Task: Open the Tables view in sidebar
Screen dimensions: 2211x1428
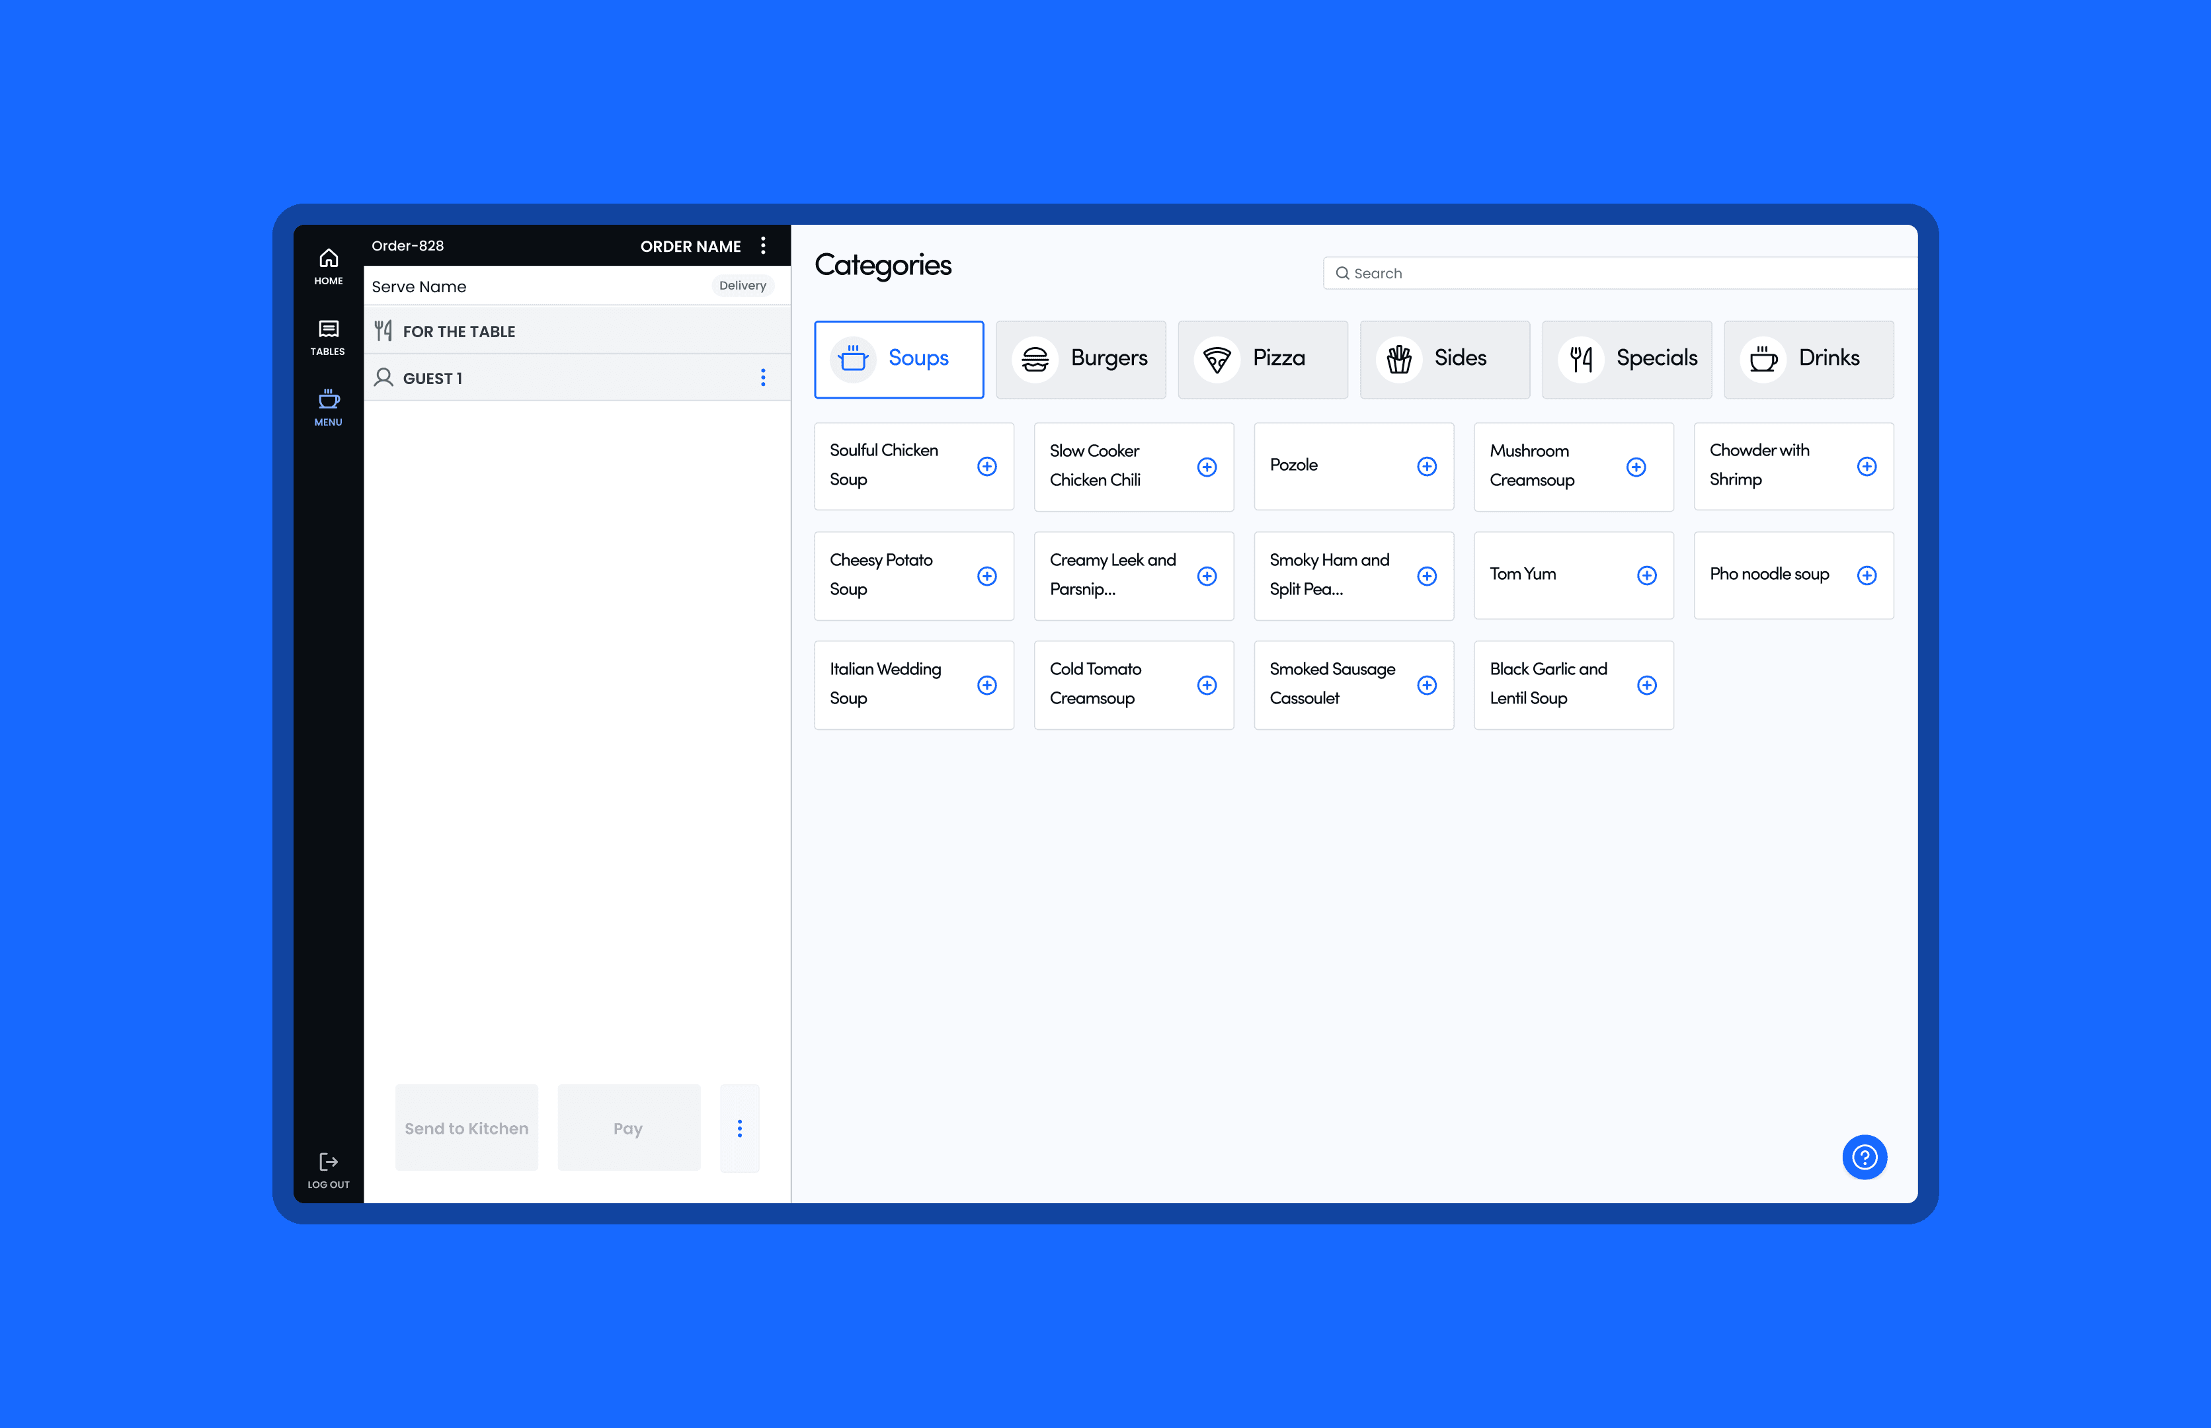Action: [x=329, y=338]
